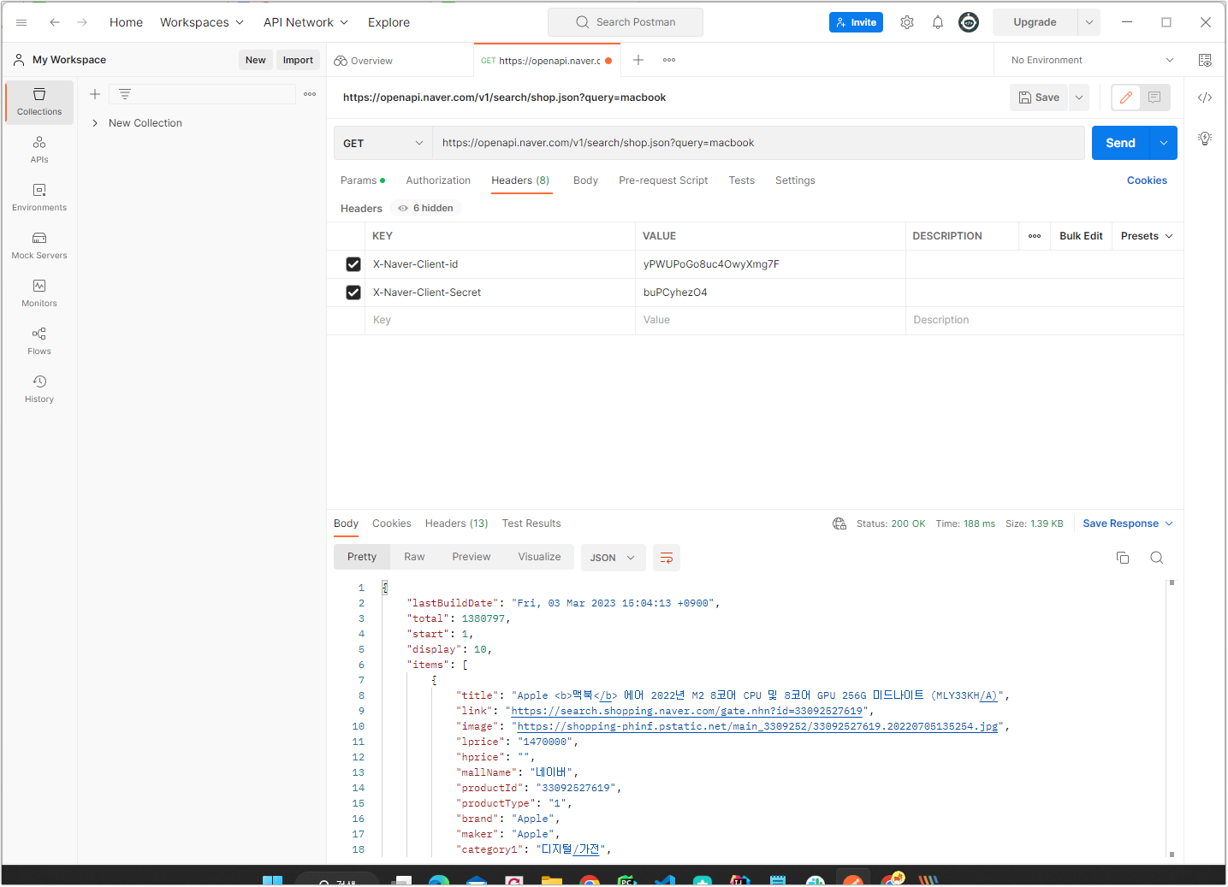Click the empty Key header cell
This screenshot has width=1228, height=887.
pyautogui.click(x=500, y=320)
